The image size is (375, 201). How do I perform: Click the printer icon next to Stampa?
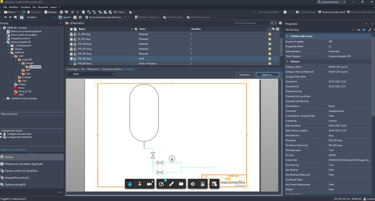pyautogui.click(x=61, y=12)
